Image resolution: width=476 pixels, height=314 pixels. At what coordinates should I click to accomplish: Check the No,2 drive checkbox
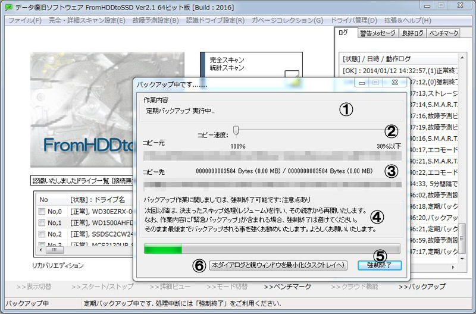click(42, 234)
